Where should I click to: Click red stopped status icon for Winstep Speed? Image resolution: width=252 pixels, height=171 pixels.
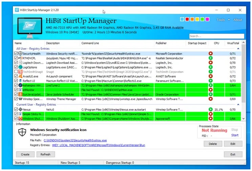211,99
